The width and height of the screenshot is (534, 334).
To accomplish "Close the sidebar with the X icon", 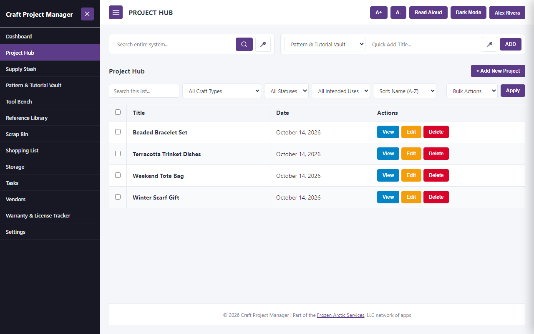I will point(87,14).
